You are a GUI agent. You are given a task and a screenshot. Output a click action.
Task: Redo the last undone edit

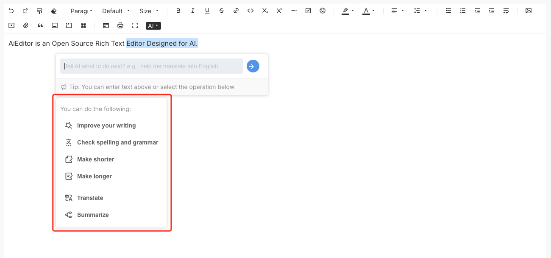(25, 11)
